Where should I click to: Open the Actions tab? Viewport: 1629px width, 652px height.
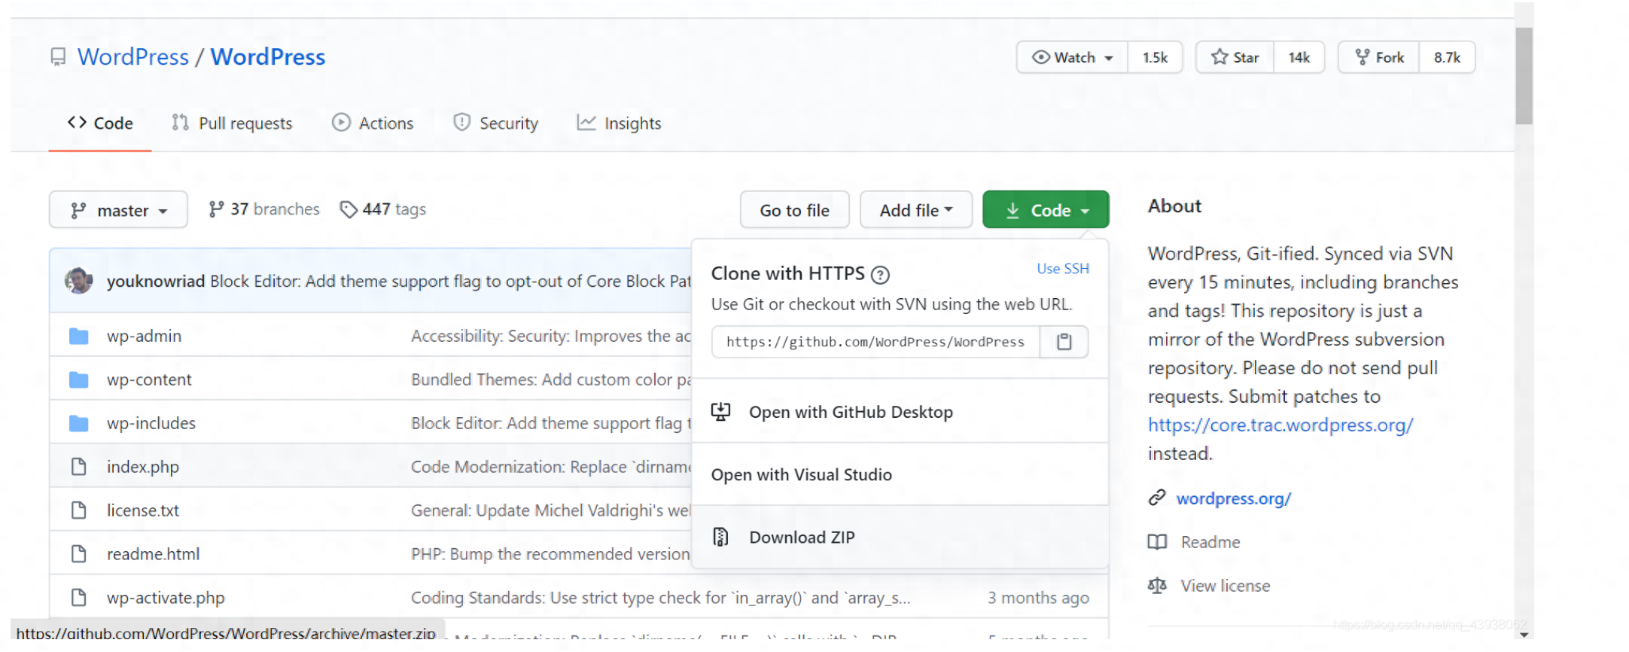(373, 123)
